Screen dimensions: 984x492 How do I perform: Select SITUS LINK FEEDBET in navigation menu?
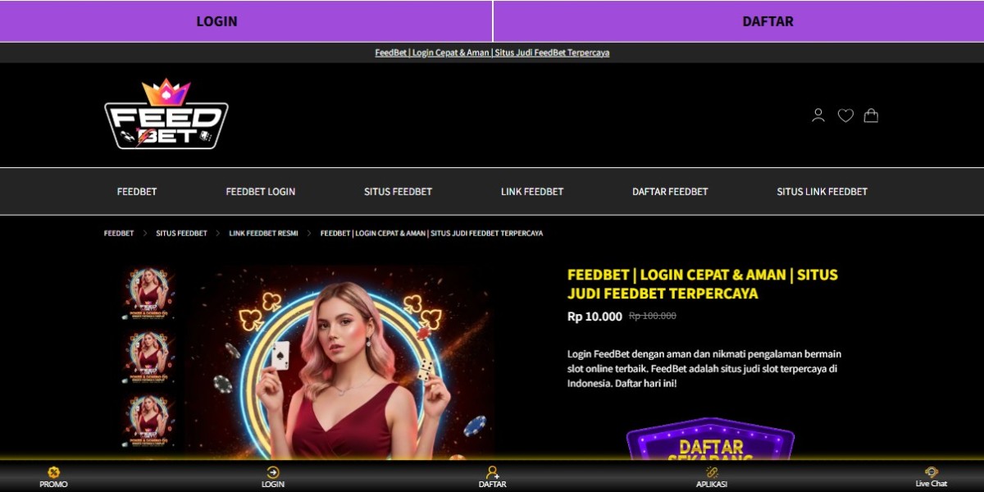822,192
